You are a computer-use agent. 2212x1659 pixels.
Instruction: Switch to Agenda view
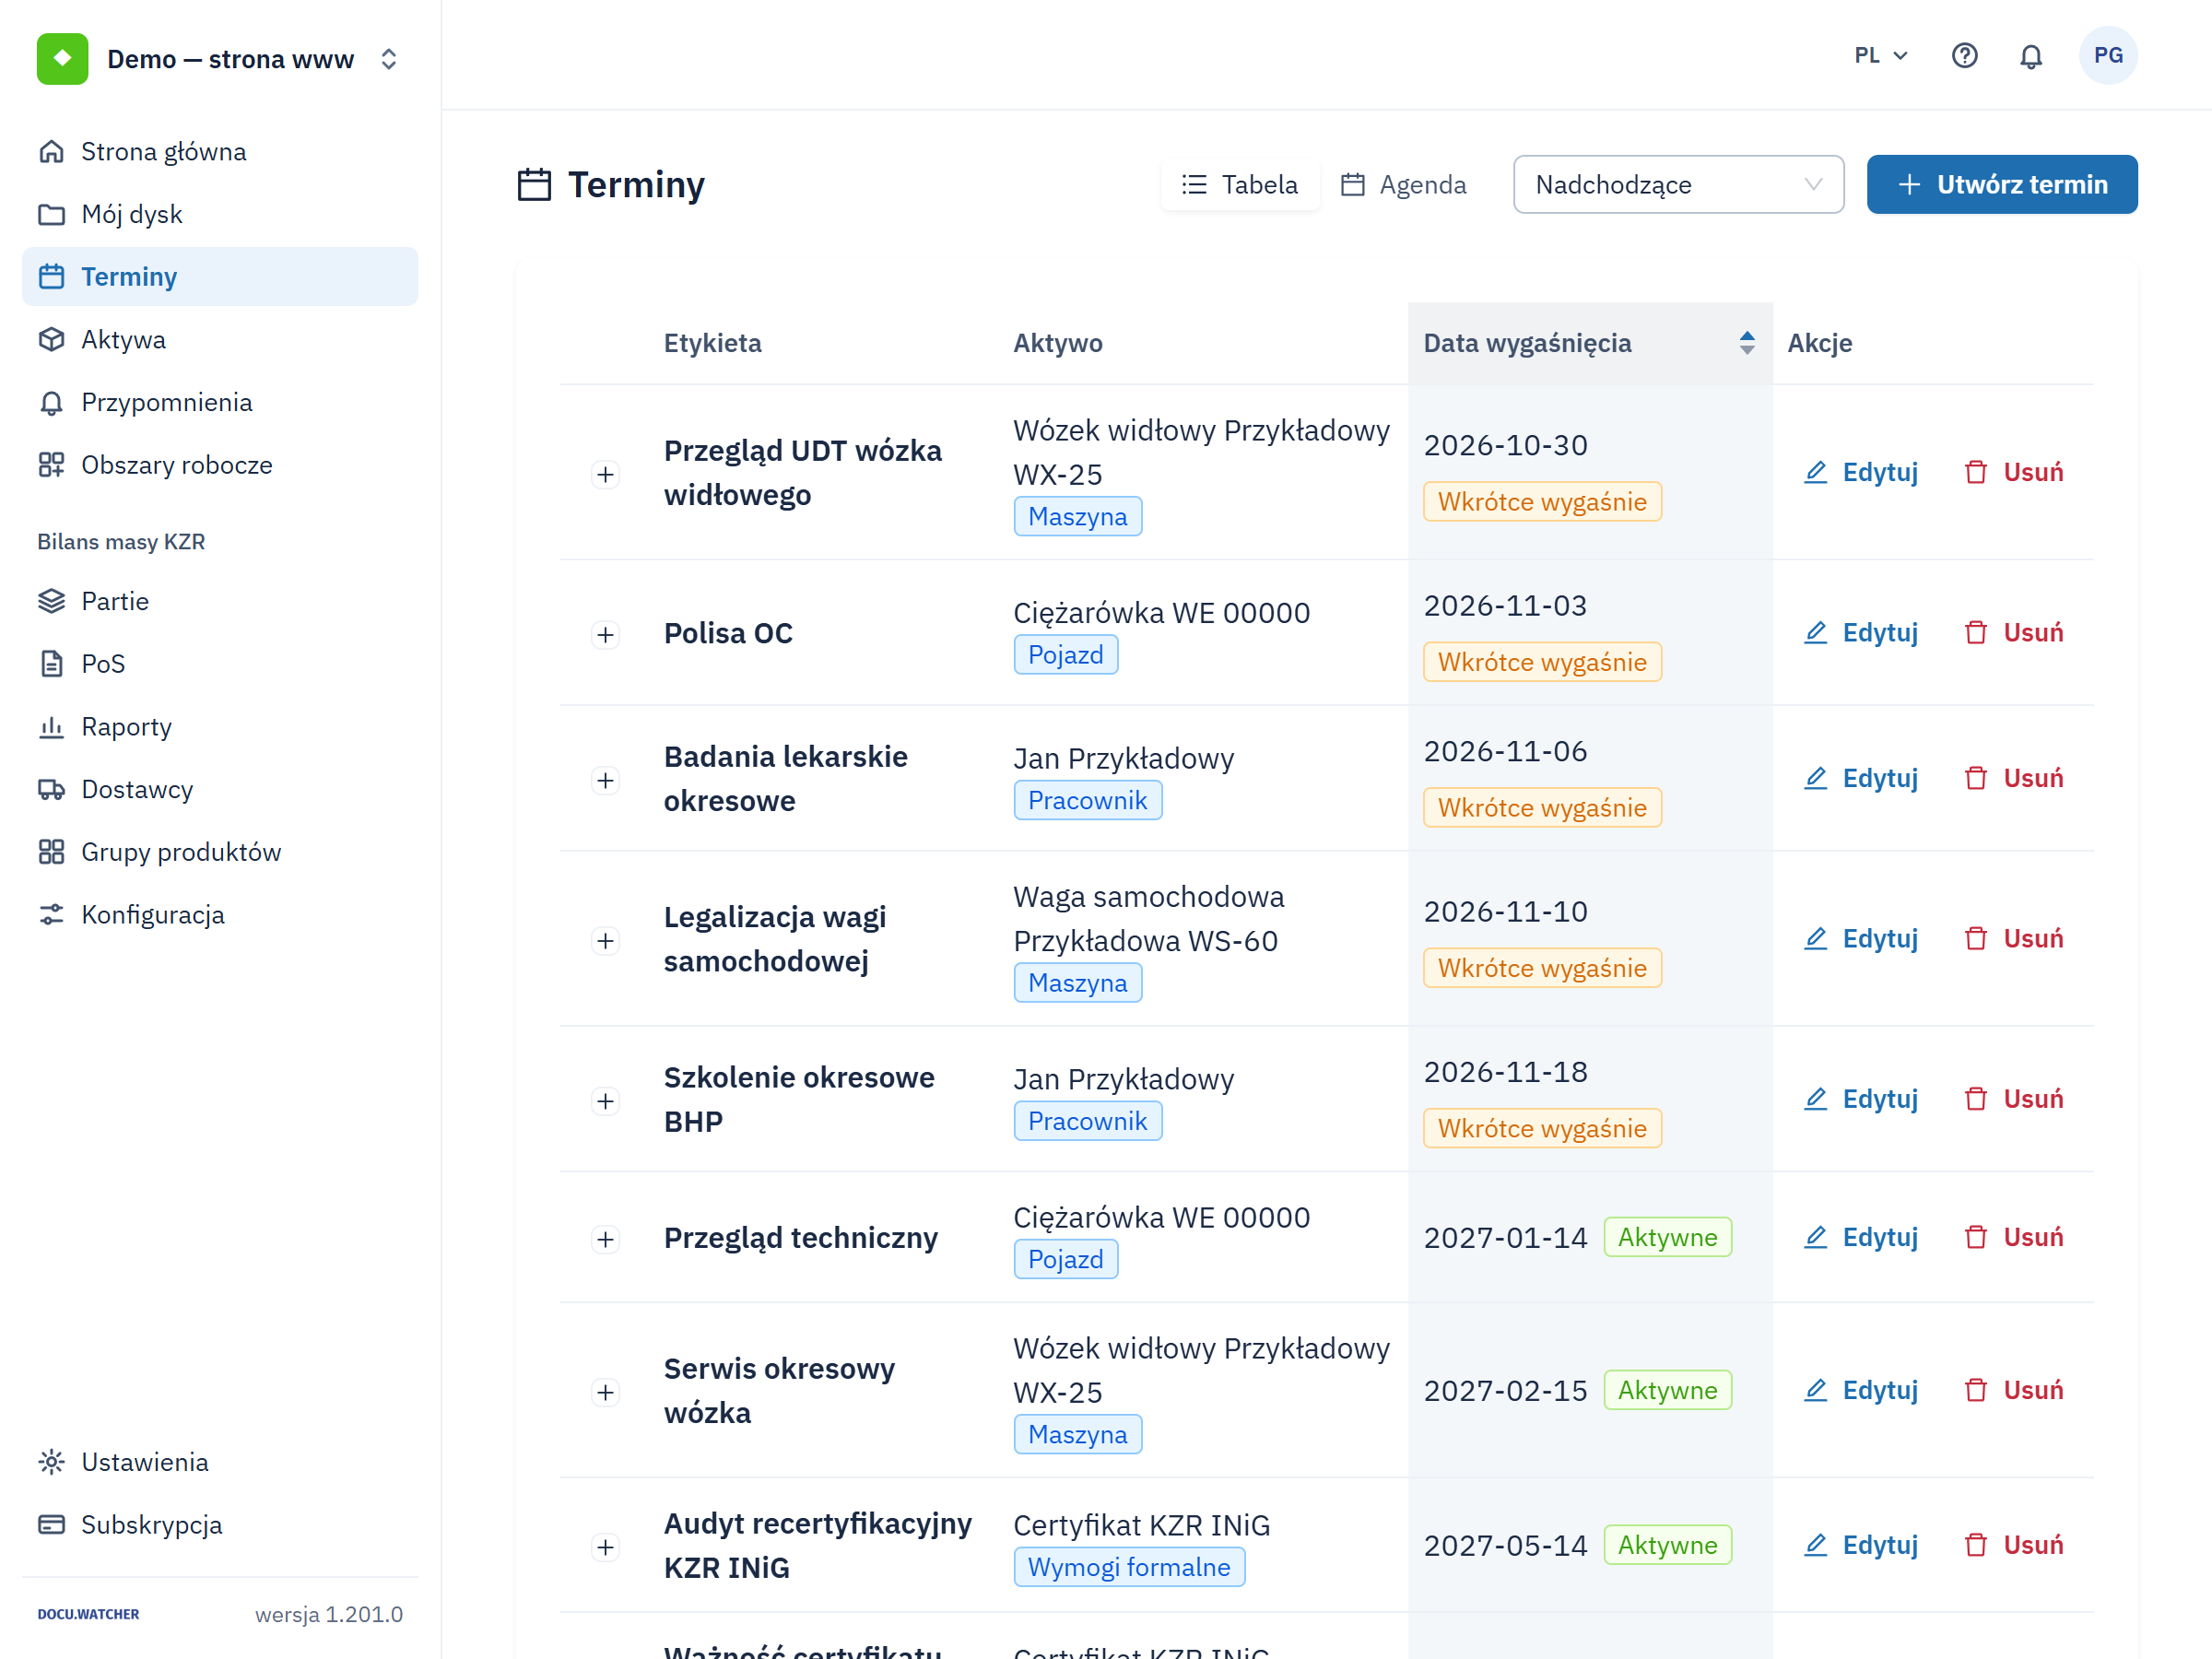pos(1404,184)
